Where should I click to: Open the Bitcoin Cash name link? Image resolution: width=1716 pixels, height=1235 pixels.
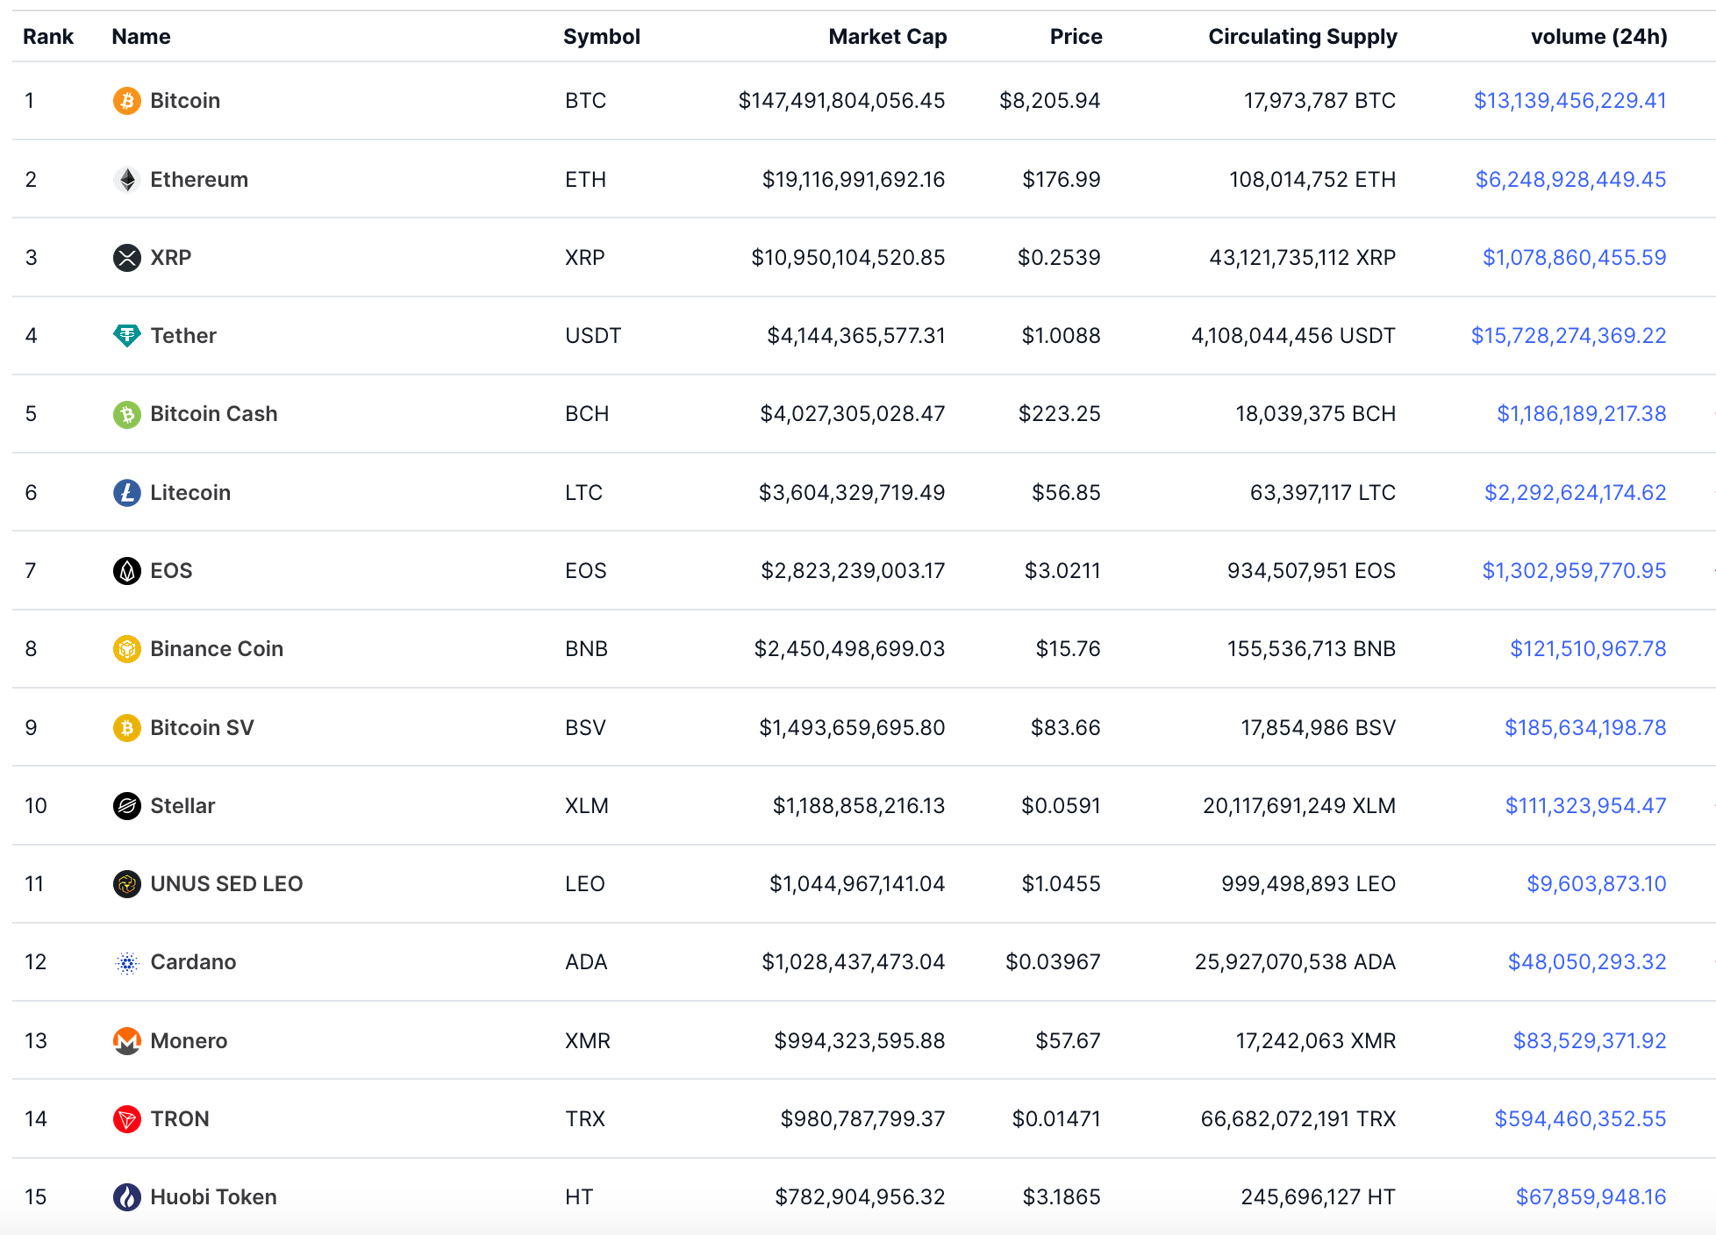click(213, 414)
